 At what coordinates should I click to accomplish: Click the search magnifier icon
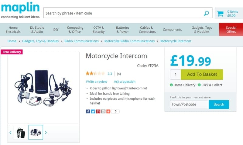point(207,13)
